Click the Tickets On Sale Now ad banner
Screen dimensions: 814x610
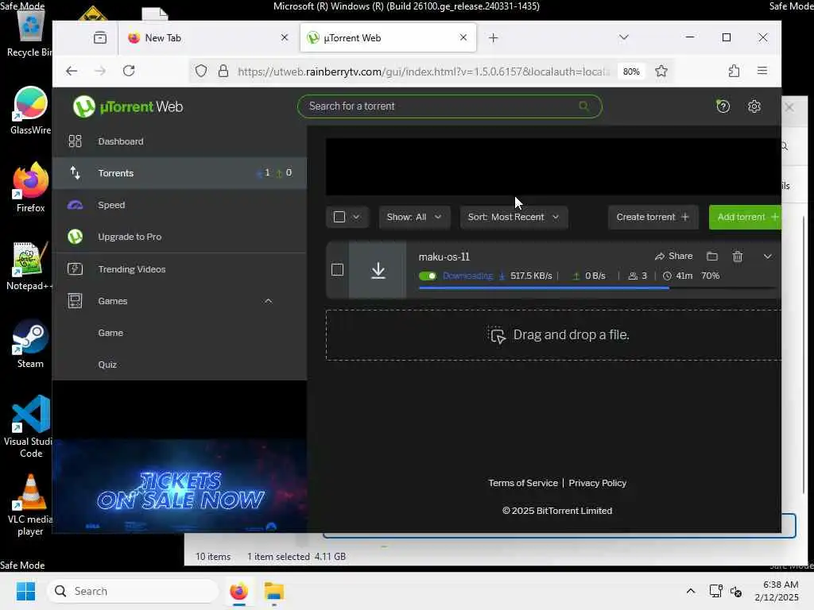(x=180, y=486)
